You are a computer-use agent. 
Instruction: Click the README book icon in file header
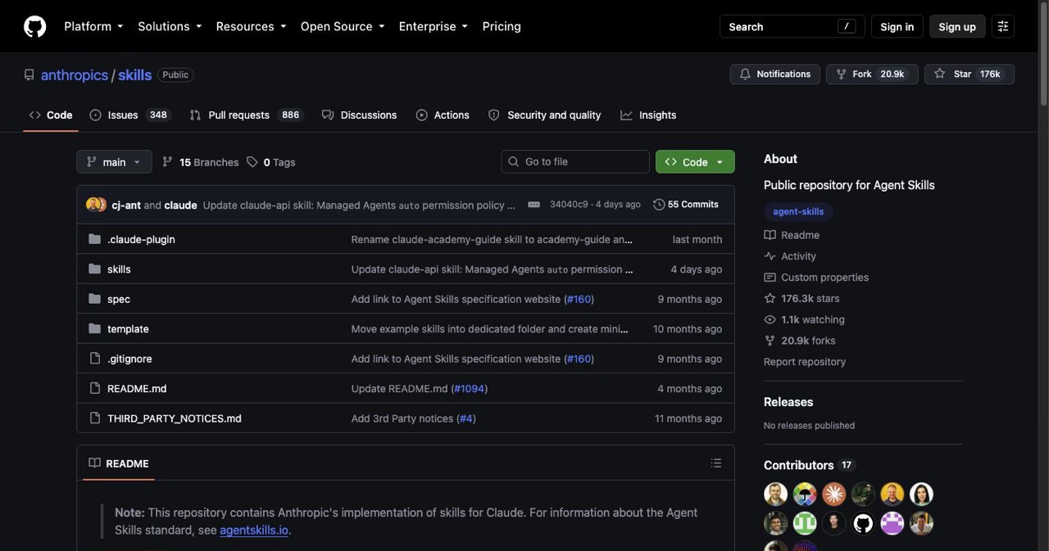point(95,463)
